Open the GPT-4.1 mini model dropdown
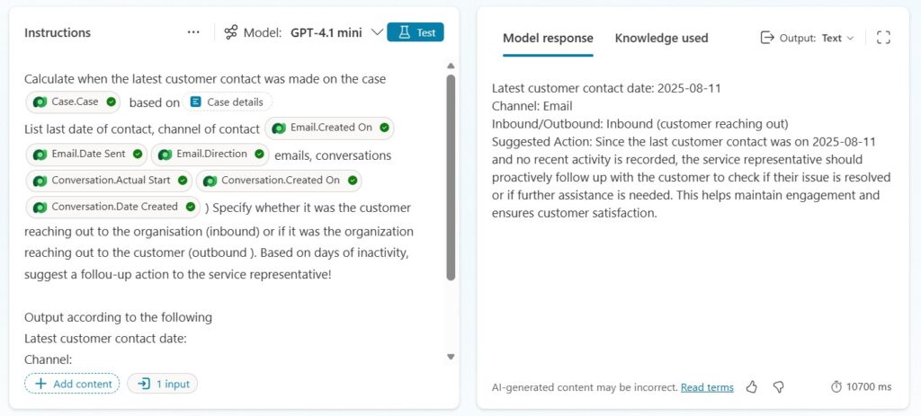This screenshot has height=416, width=921. pyautogui.click(x=335, y=32)
